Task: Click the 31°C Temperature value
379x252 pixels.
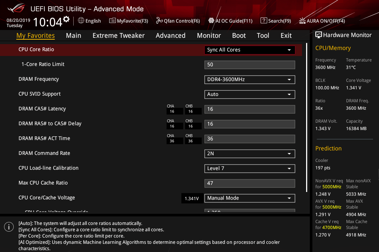Action: point(351,67)
